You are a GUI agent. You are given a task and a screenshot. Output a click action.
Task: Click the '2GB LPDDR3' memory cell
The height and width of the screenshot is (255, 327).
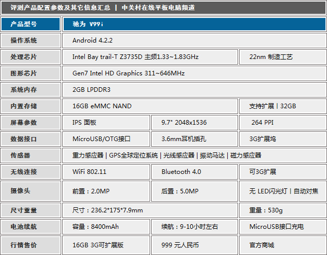point(194,90)
